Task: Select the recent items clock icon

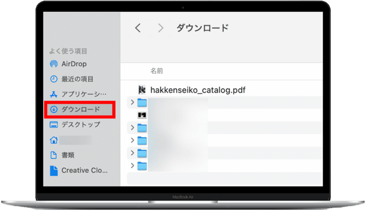Action: pos(54,79)
